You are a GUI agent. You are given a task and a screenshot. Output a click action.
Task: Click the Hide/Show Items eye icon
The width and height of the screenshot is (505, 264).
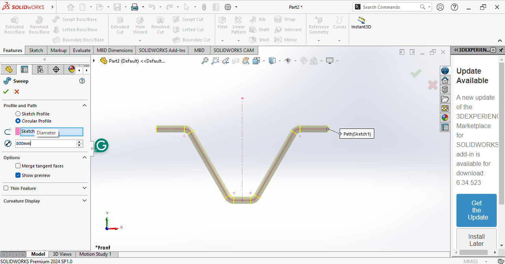tap(288, 61)
